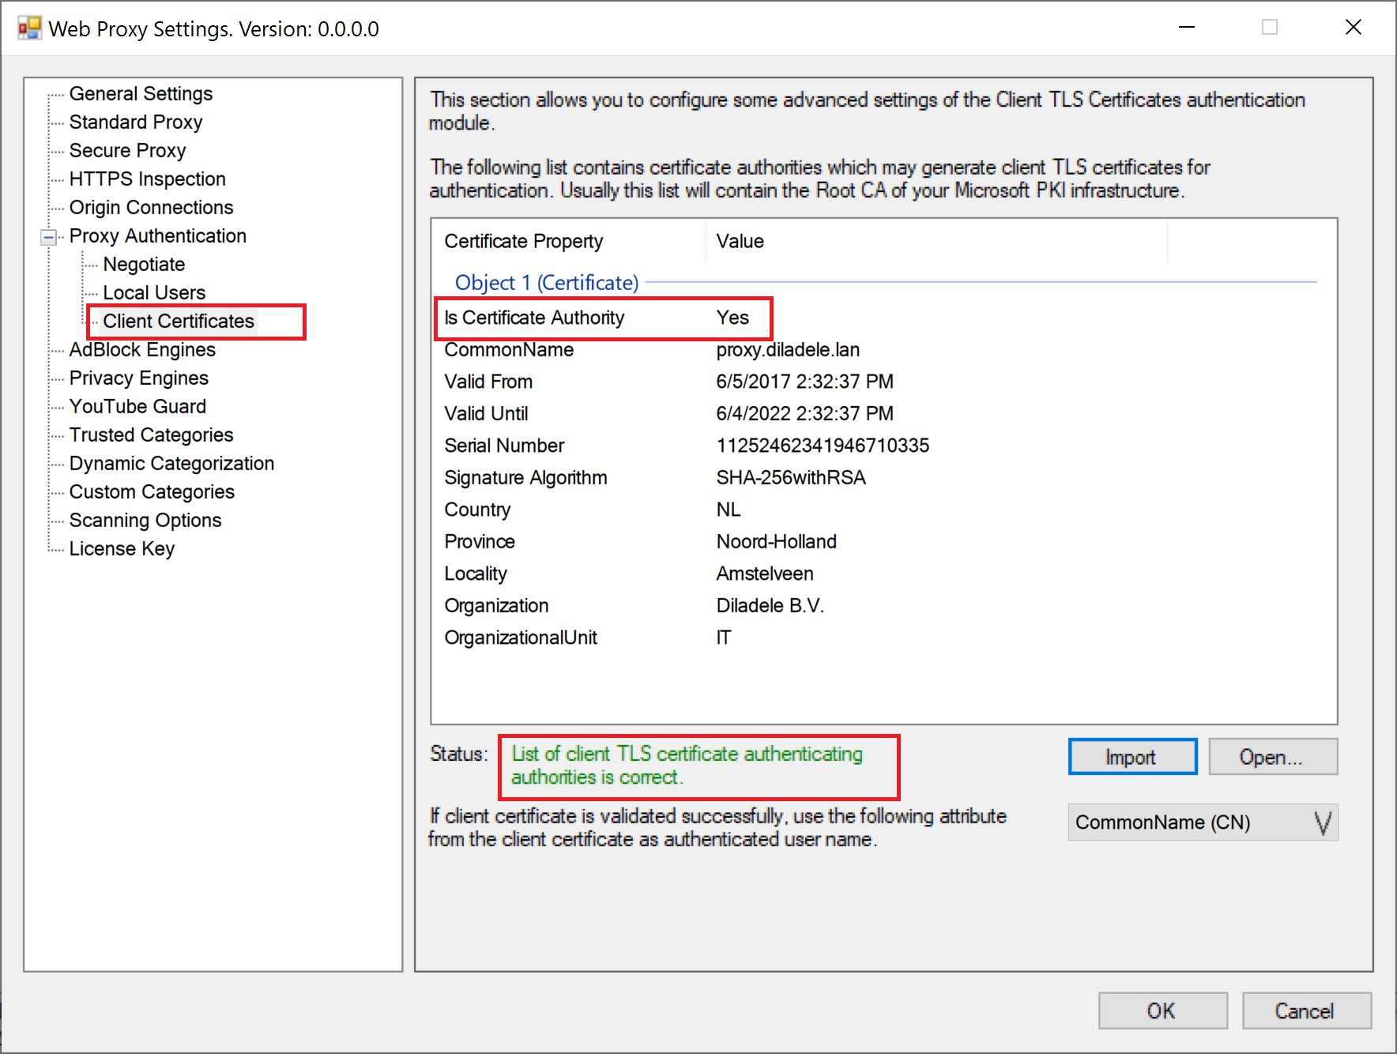Click the Import button
This screenshot has width=1397, height=1054.
tap(1132, 757)
